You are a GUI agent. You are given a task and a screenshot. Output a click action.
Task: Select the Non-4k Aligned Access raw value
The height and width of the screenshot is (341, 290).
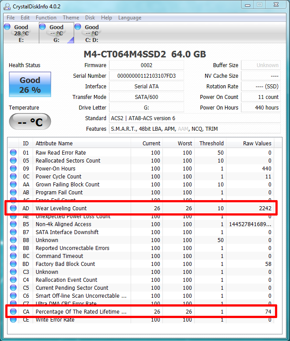click(250, 224)
